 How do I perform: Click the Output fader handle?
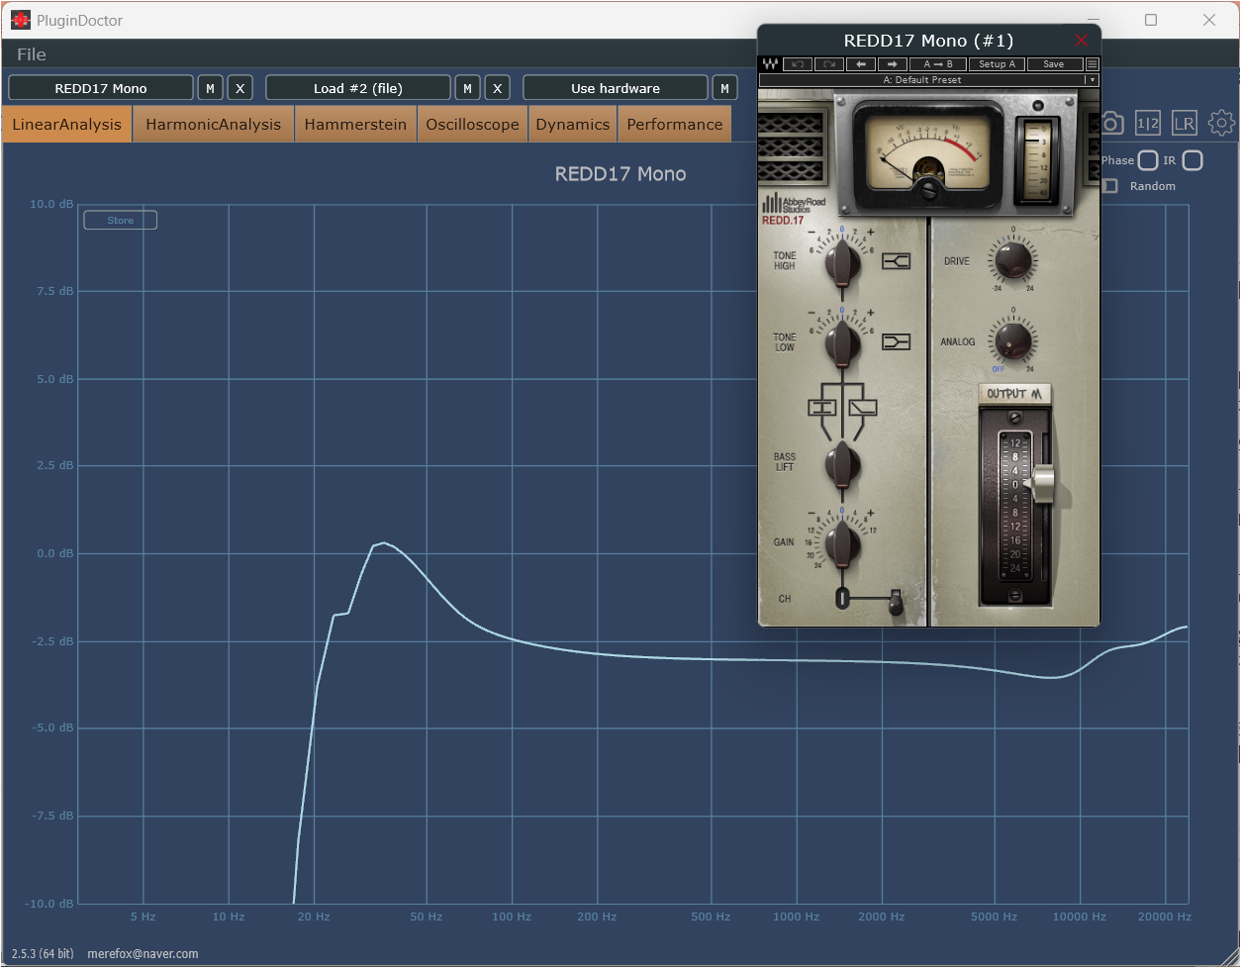pyautogui.click(x=1041, y=485)
